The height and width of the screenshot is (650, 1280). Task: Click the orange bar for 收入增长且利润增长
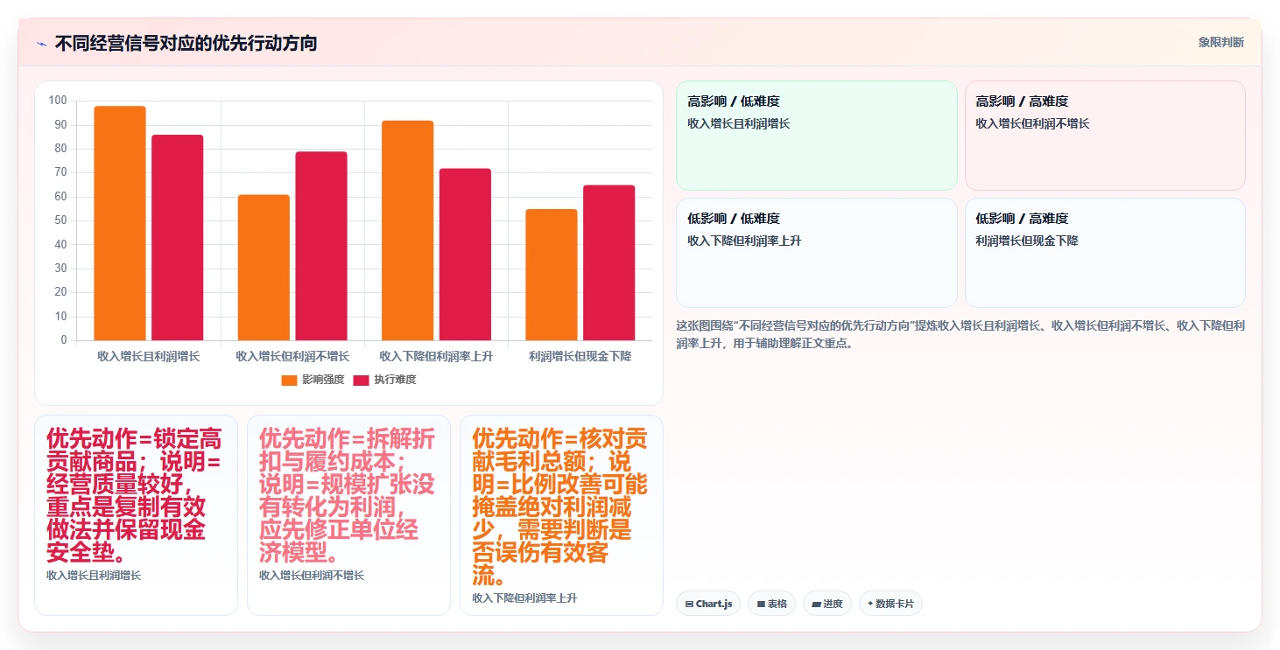[x=120, y=223]
